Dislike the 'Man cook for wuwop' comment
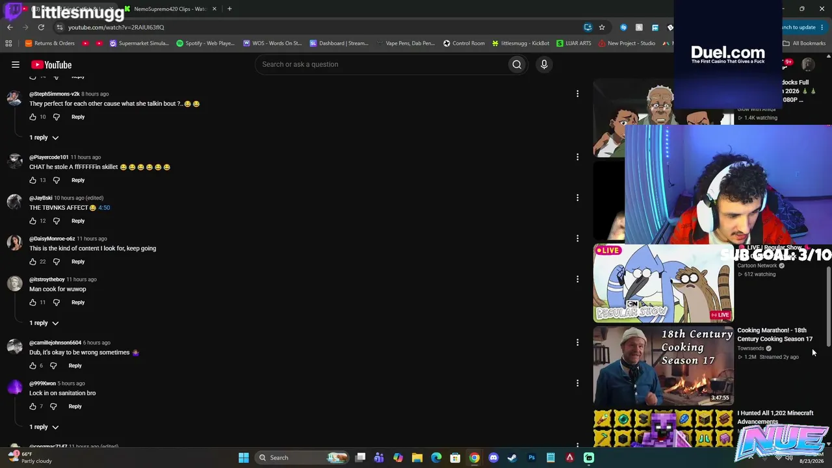Screen dimensions: 832x468 coord(56,302)
